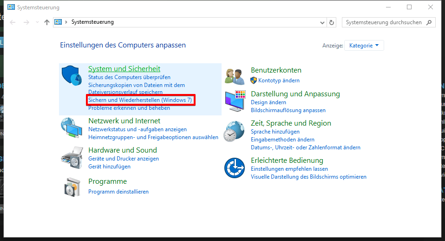445x241 pixels.
Task: Click the UAC shield icon beside Kontotyp ändern
Action: tap(254, 80)
